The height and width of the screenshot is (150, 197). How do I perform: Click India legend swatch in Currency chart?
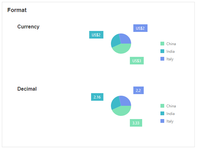coord(162,51)
